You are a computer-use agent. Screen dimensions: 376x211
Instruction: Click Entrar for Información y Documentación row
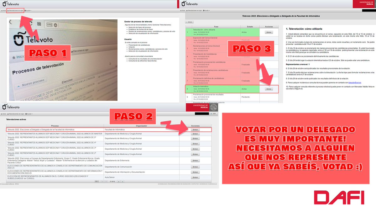click(195, 172)
